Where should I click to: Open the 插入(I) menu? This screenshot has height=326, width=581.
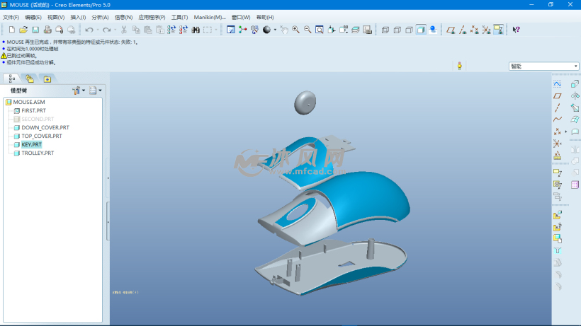point(78,18)
